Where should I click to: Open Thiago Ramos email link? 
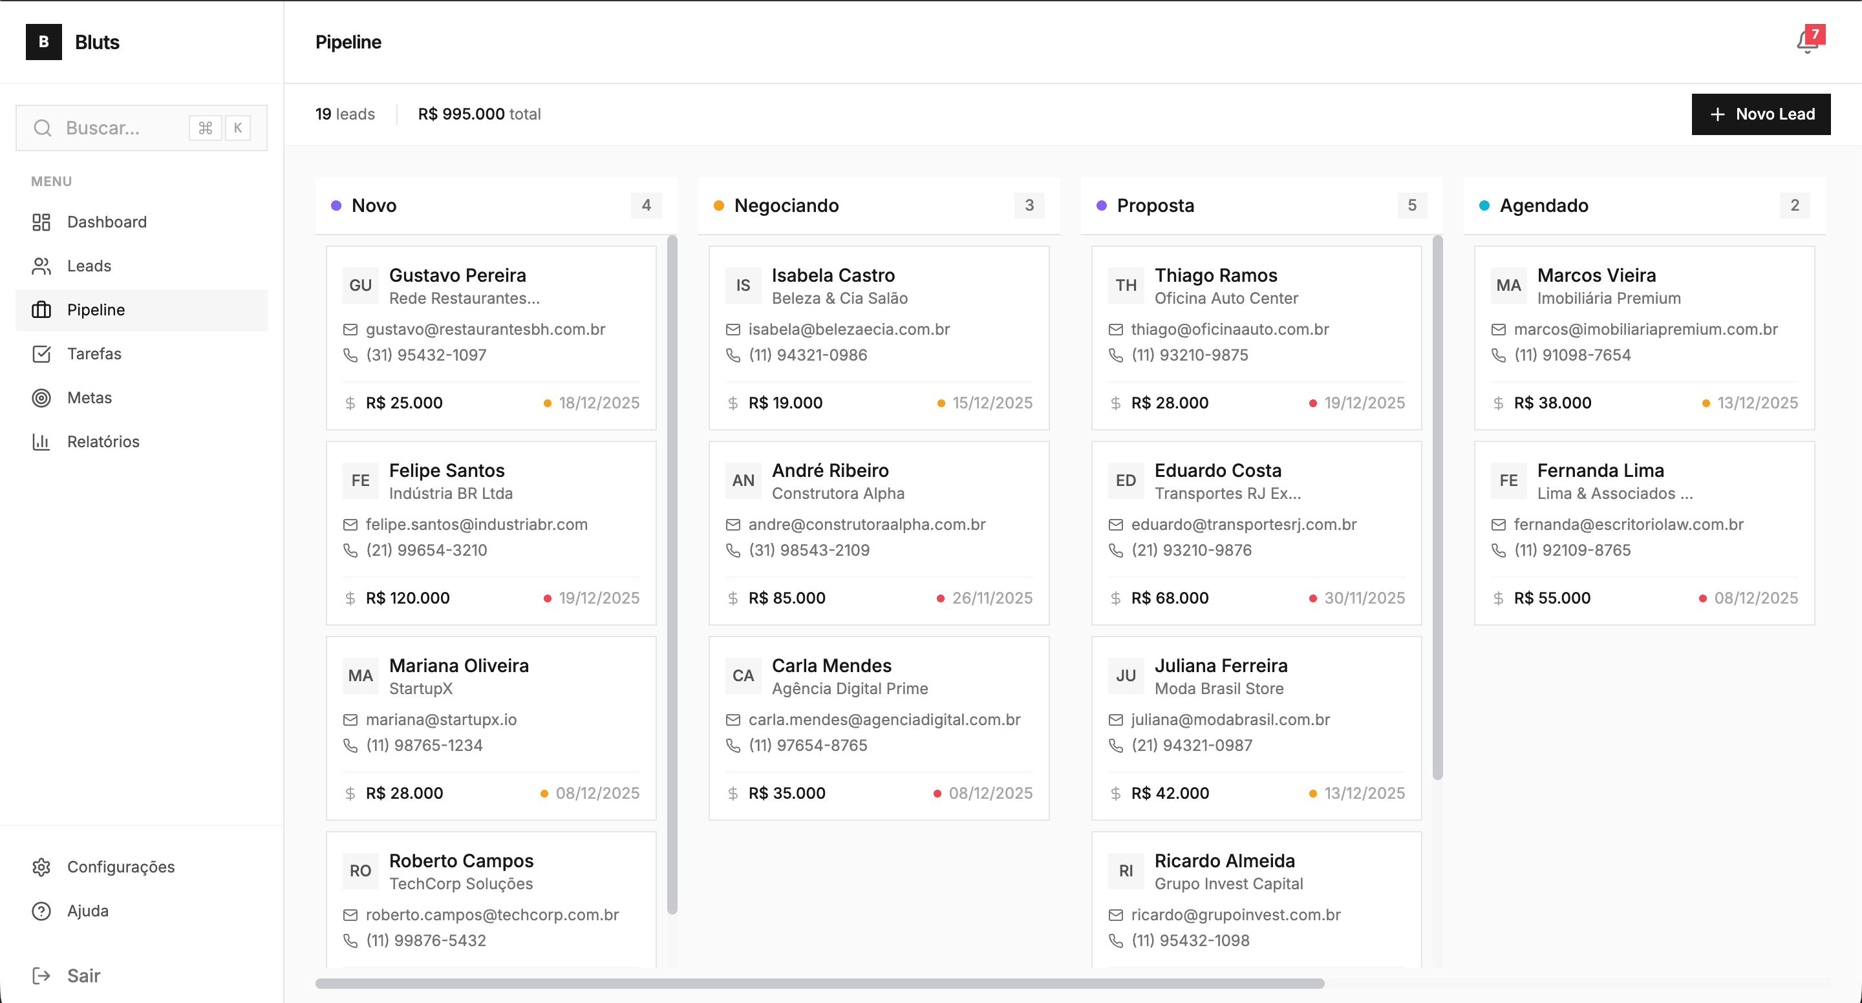pos(1230,330)
